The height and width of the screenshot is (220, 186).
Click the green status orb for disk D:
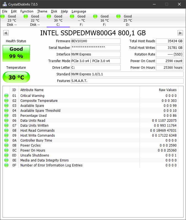[x=118, y=17]
